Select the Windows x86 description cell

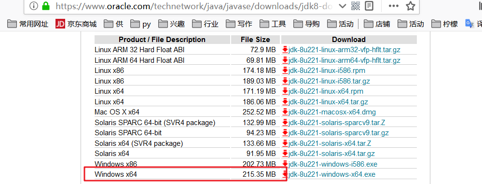(x=162, y=164)
